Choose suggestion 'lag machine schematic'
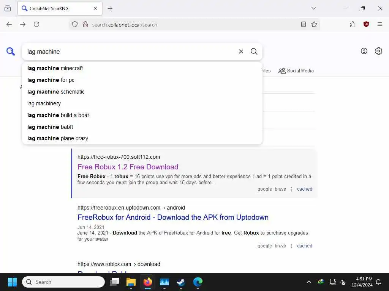 tap(142, 92)
